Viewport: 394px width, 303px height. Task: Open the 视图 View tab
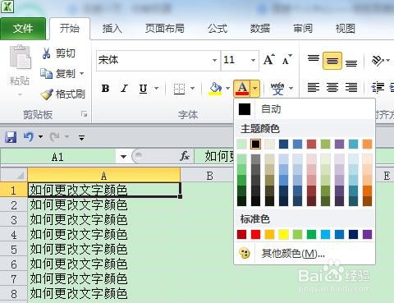(x=346, y=29)
